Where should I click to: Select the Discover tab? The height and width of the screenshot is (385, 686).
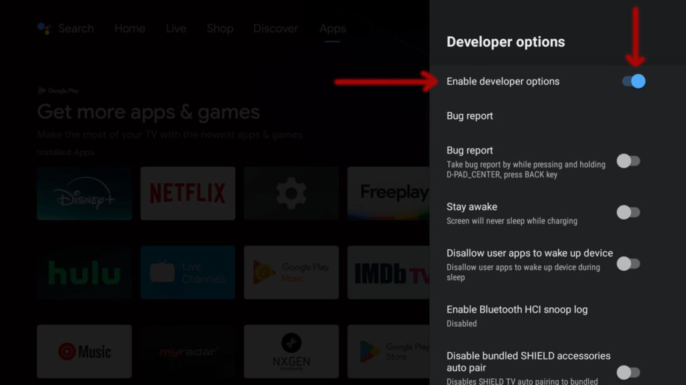click(275, 28)
